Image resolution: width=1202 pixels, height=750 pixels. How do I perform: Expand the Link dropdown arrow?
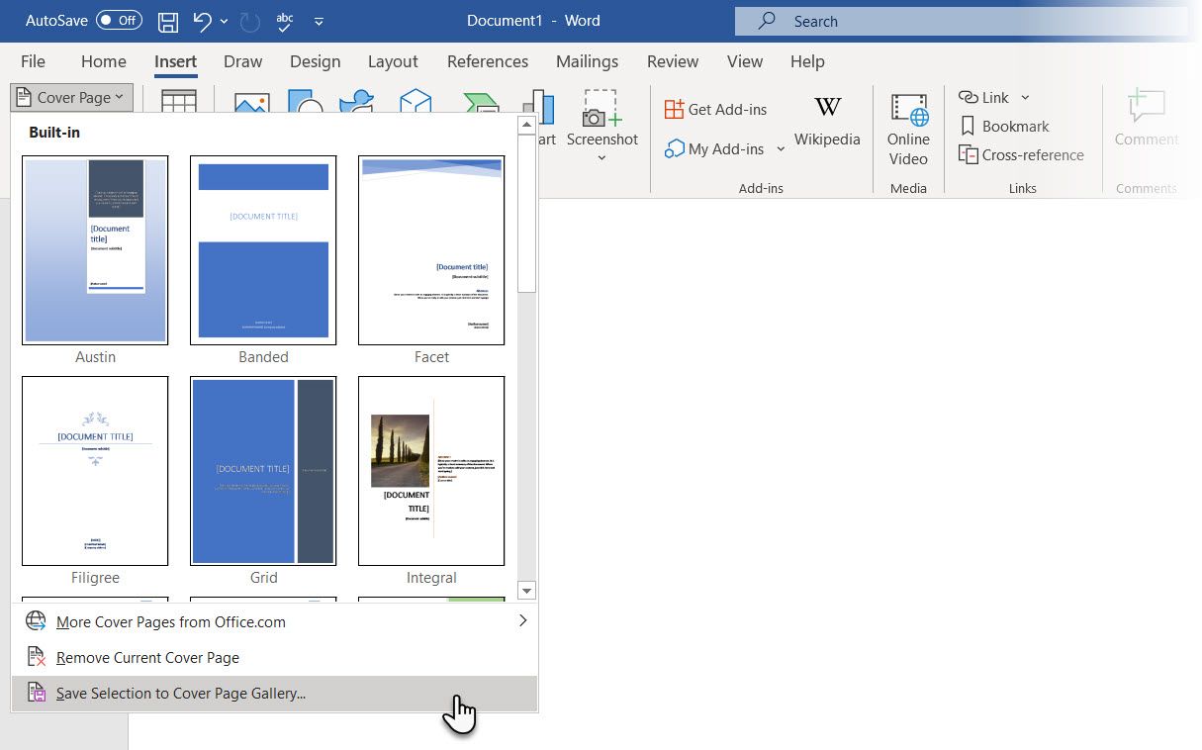[x=1025, y=97]
